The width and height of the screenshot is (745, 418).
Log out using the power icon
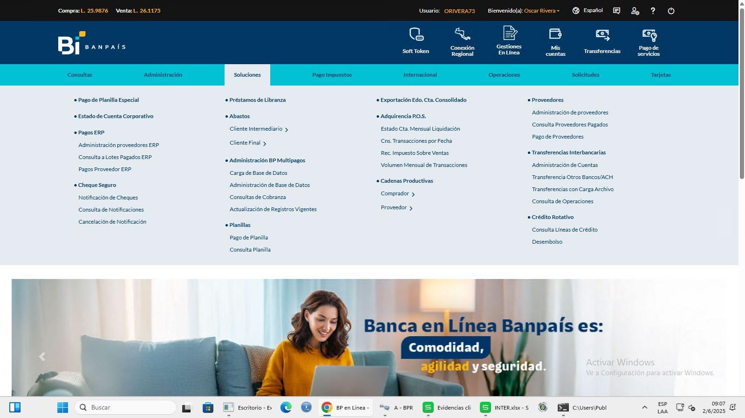(x=671, y=11)
